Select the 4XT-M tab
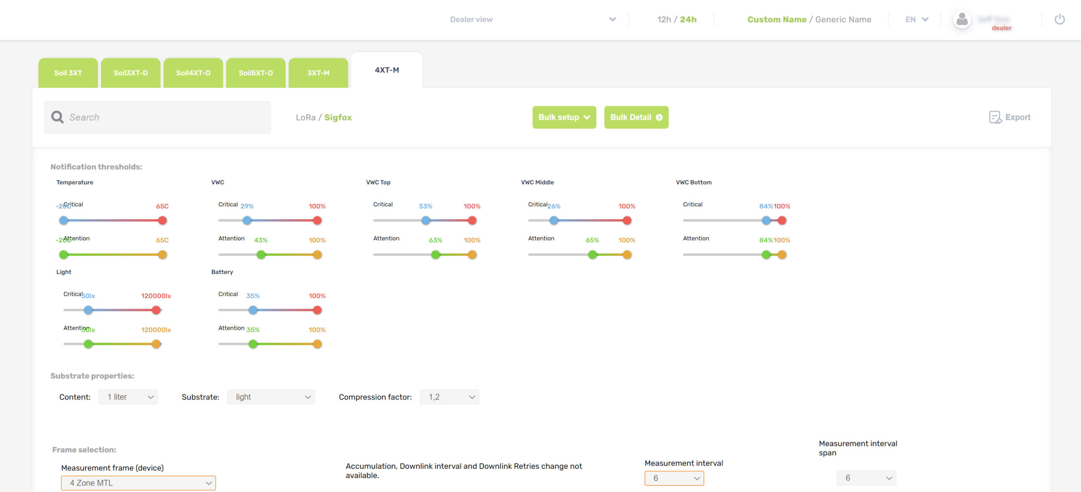This screenshot has height=492, width=1081. (387, 70)
